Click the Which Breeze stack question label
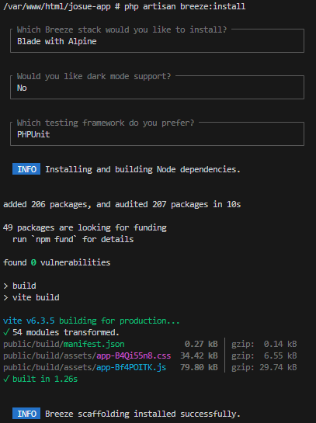Screen dimensions: 316x423 click(x=122, y=29)
